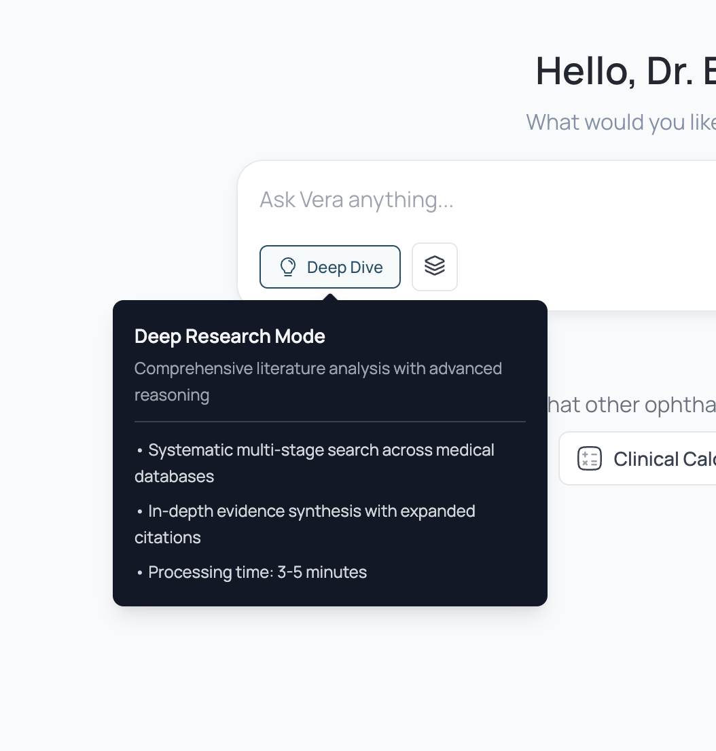Click the 'other ophtha' suggestion heading text
Image resolution: width=716 pixels, height=751 pixels.
click(x=632, y=405)
